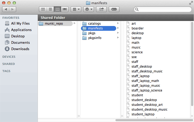The image size is (194, 122).
Task: Toggle the column view button
Action: coord(57,9)
